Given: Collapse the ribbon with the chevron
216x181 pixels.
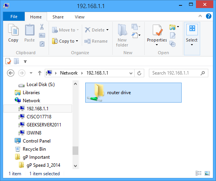Looking at the screenshot, I should pos(200,16).
